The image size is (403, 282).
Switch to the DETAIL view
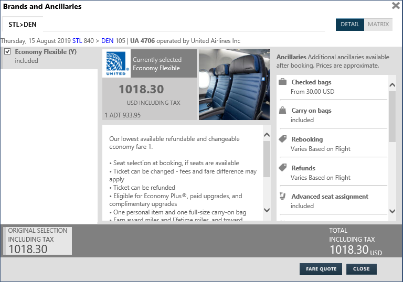tap(349, 25)
